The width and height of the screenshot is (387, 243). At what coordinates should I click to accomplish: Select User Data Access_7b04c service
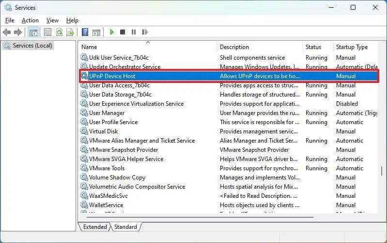tap(119, 85)
